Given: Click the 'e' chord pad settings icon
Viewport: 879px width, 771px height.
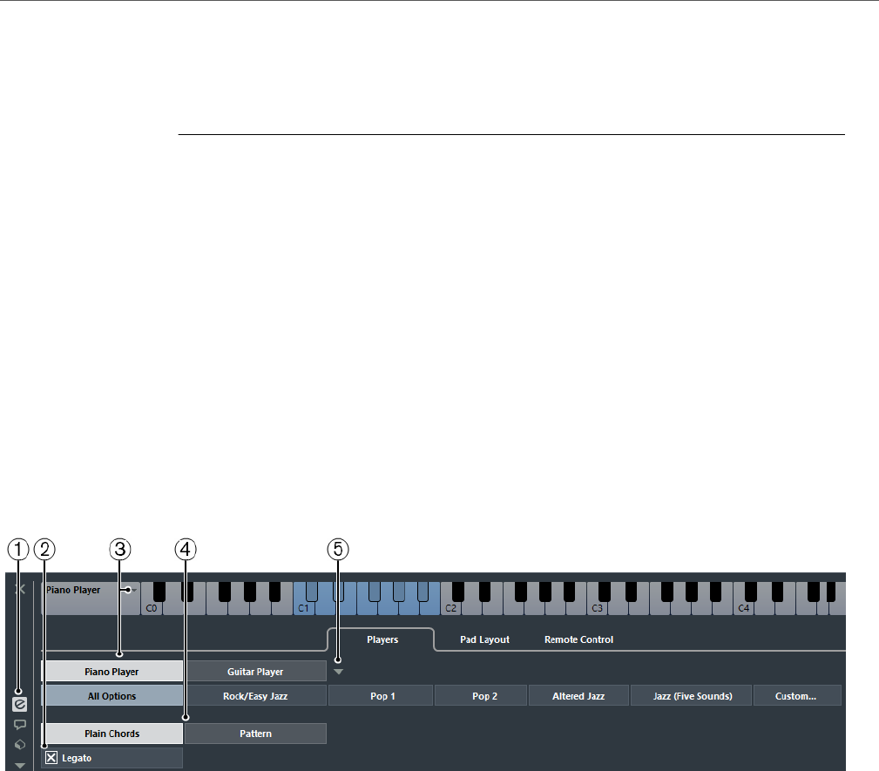Looking at the screenshot, I should (20, 704).
